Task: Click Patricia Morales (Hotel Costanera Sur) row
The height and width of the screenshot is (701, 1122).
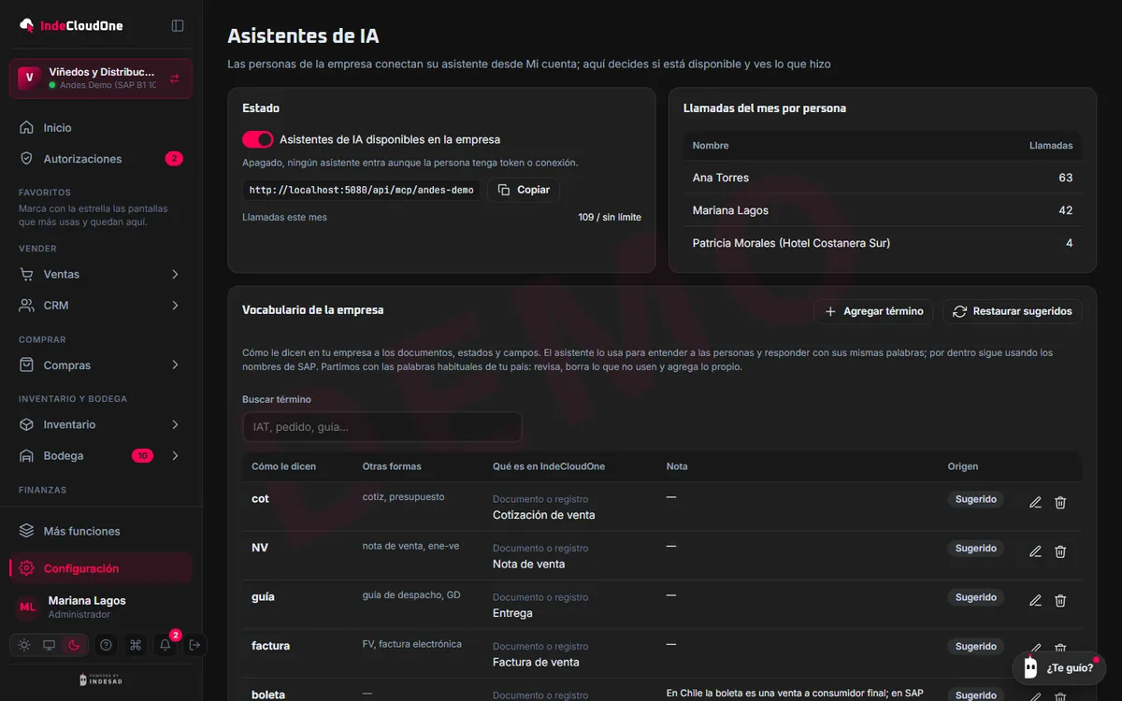Action: pos(883,243)
